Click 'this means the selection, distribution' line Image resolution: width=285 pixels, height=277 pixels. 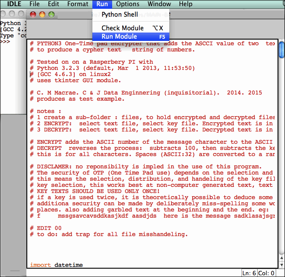click(x=152, y=179)
